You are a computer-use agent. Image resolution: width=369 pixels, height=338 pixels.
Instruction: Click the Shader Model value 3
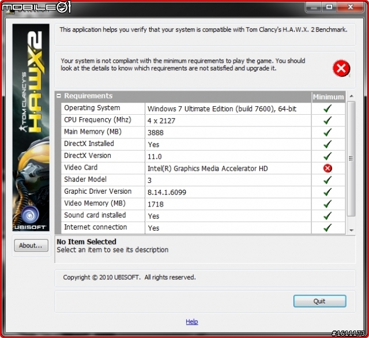tap(149, 181)
